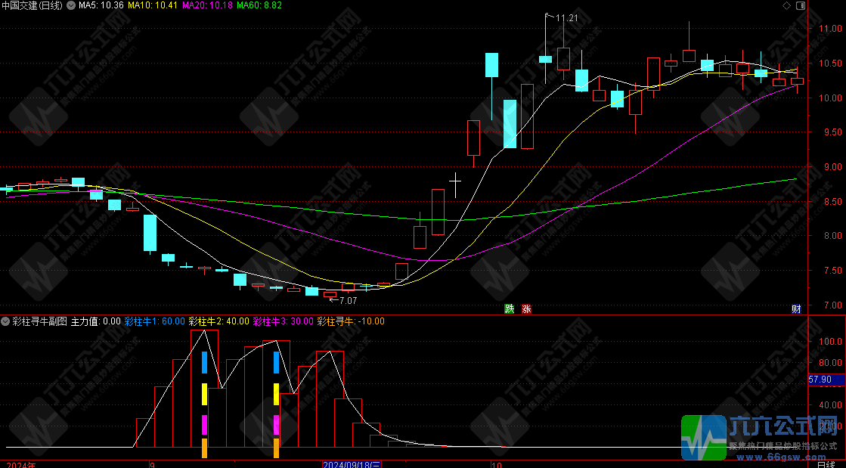
Task: Open the 彩柱寻牛副图 indicator dropdown arrow
Action: point(7,321)
